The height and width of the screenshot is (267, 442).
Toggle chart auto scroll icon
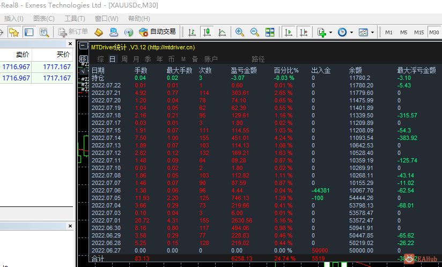pyautogui.click(x=289, y=32)
